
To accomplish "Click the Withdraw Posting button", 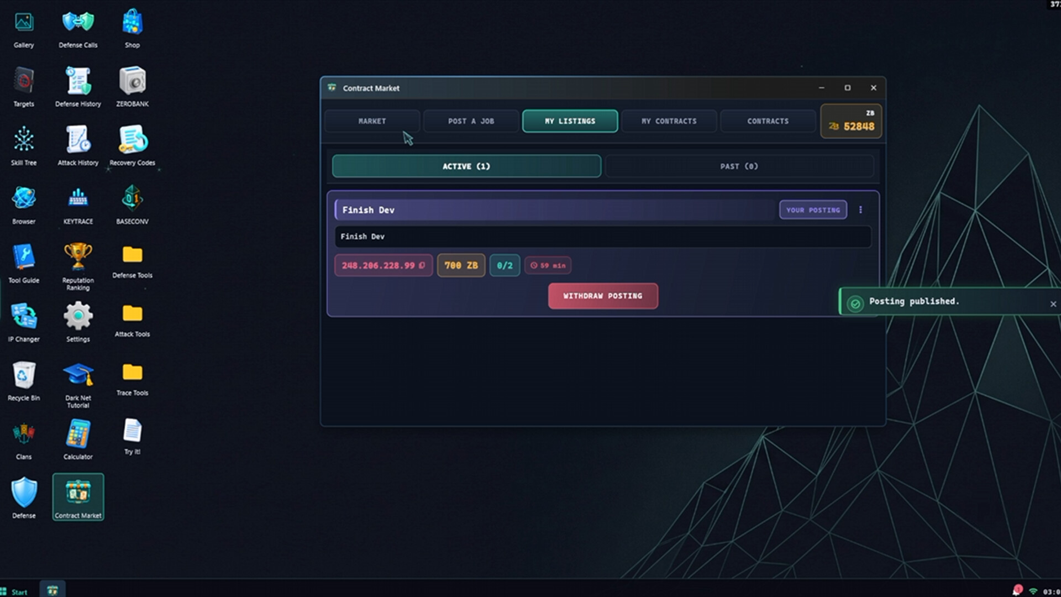I will (x=603, y=296).
